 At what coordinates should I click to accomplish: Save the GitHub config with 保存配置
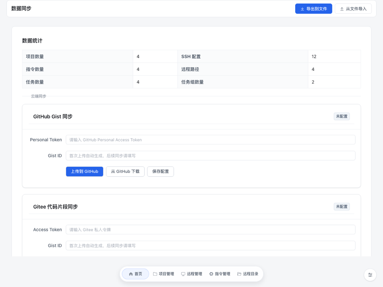(160, 171)
